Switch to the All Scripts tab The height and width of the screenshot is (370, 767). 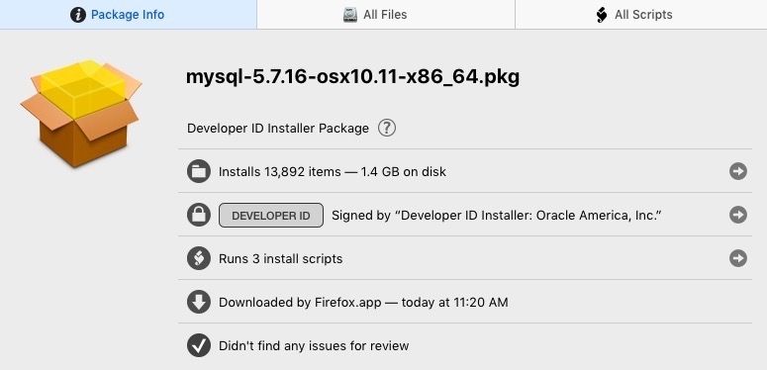(x=641, y=15)
